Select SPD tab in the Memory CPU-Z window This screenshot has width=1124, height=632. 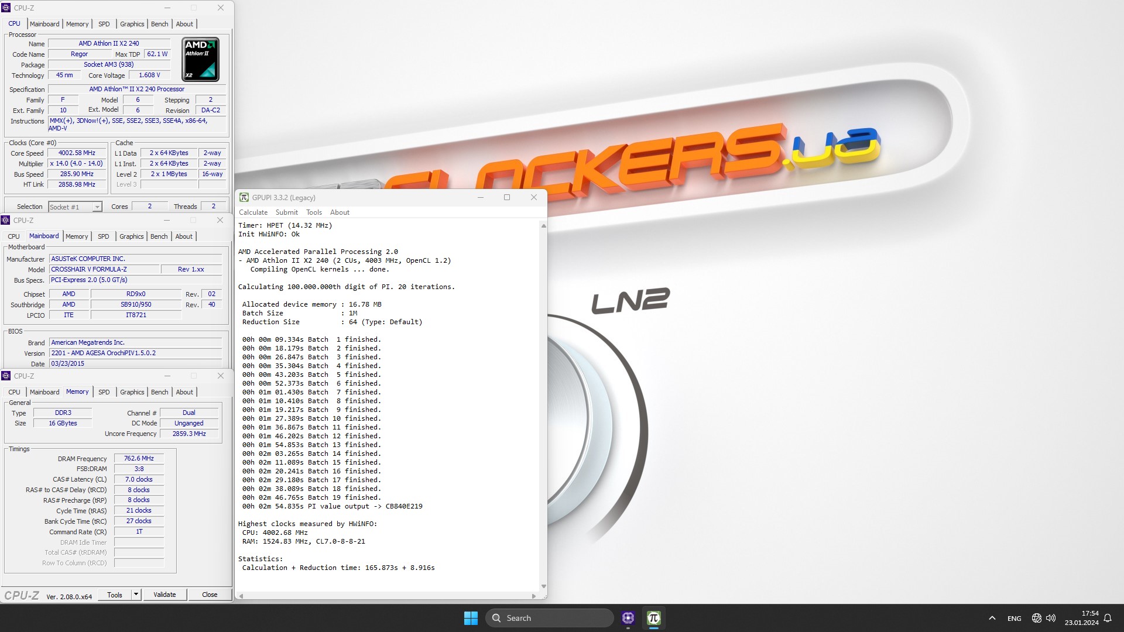[x=104, y=392]
